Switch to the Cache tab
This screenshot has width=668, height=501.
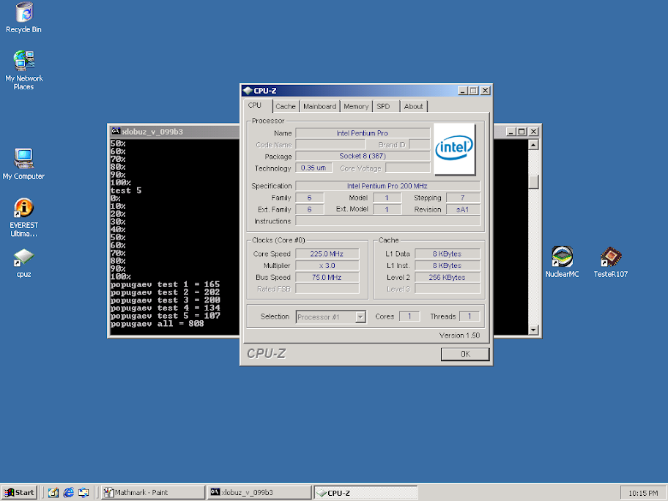click(286, 106)
